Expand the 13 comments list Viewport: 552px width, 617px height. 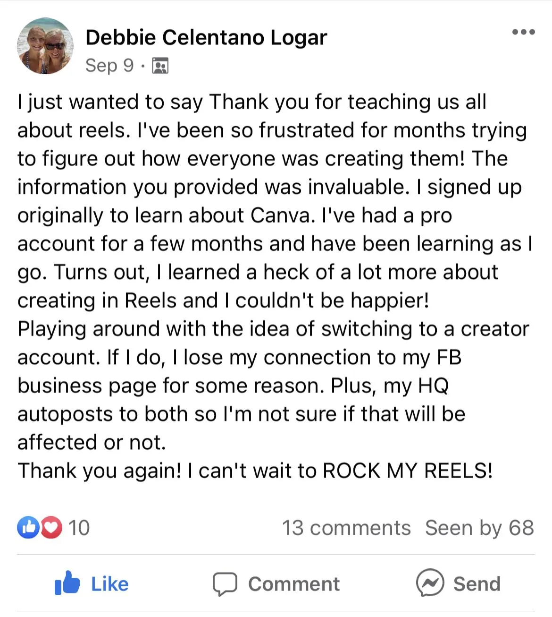tap(346, 528)
